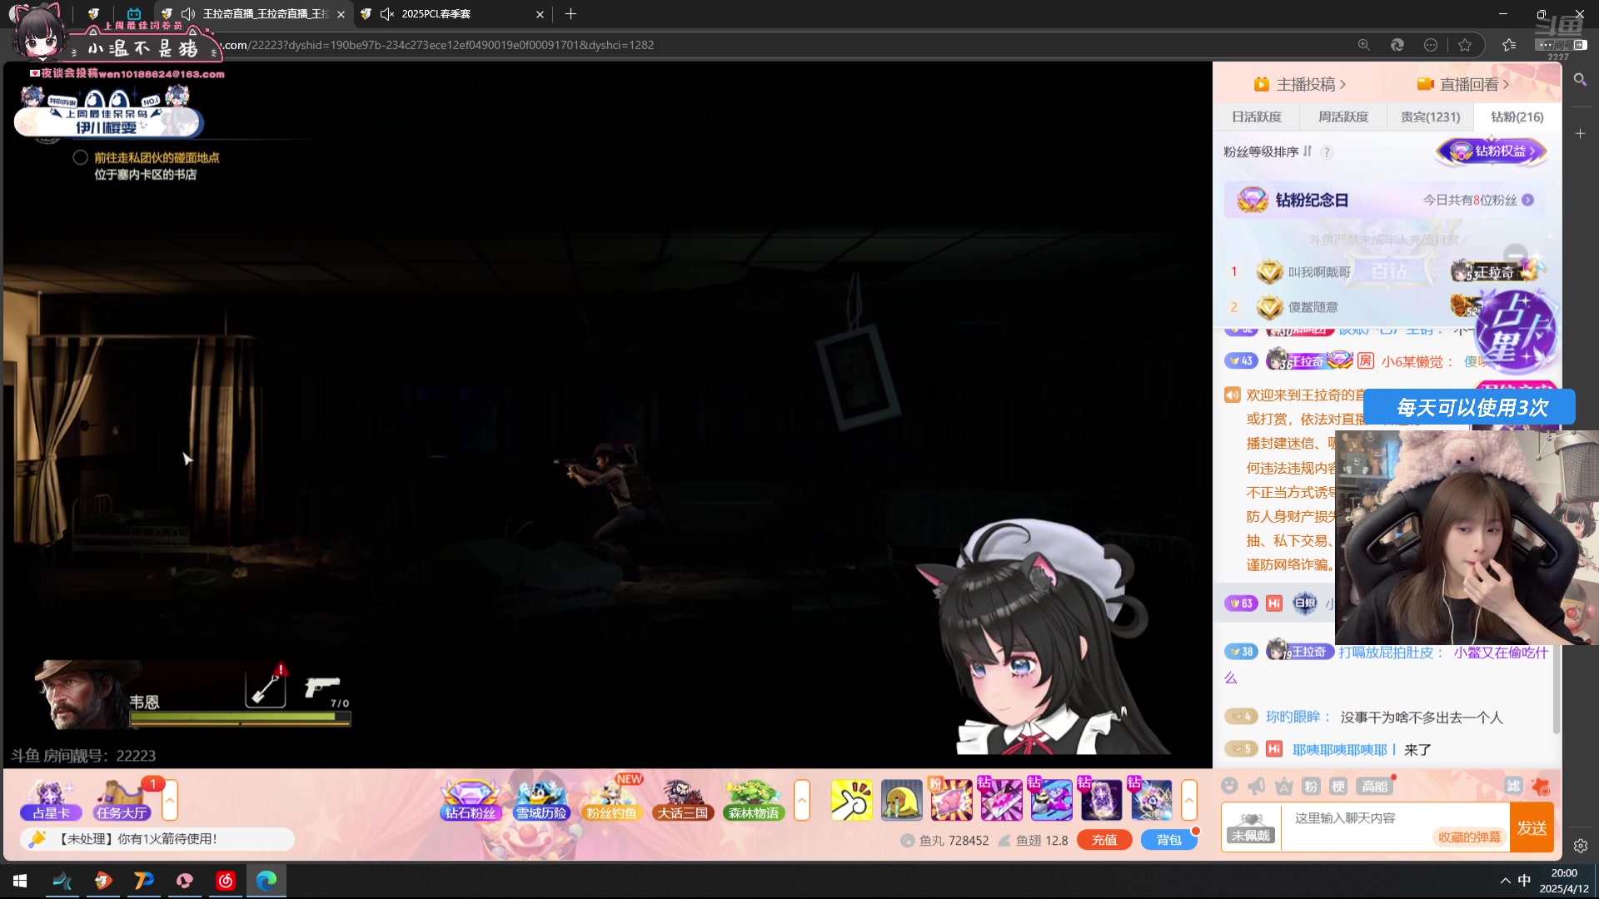Select the yellow crying-face gift

pos(901,800)
